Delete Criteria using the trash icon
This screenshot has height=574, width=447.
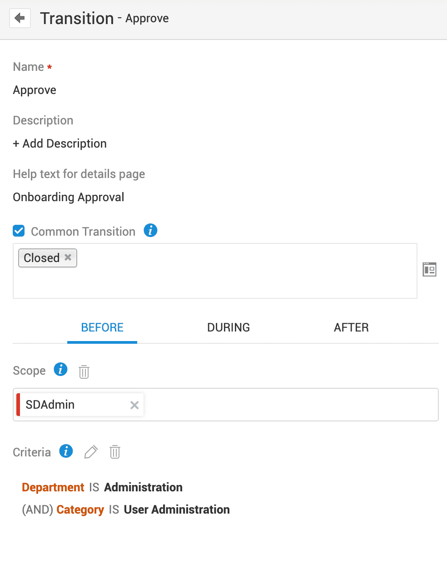[115, 452]
